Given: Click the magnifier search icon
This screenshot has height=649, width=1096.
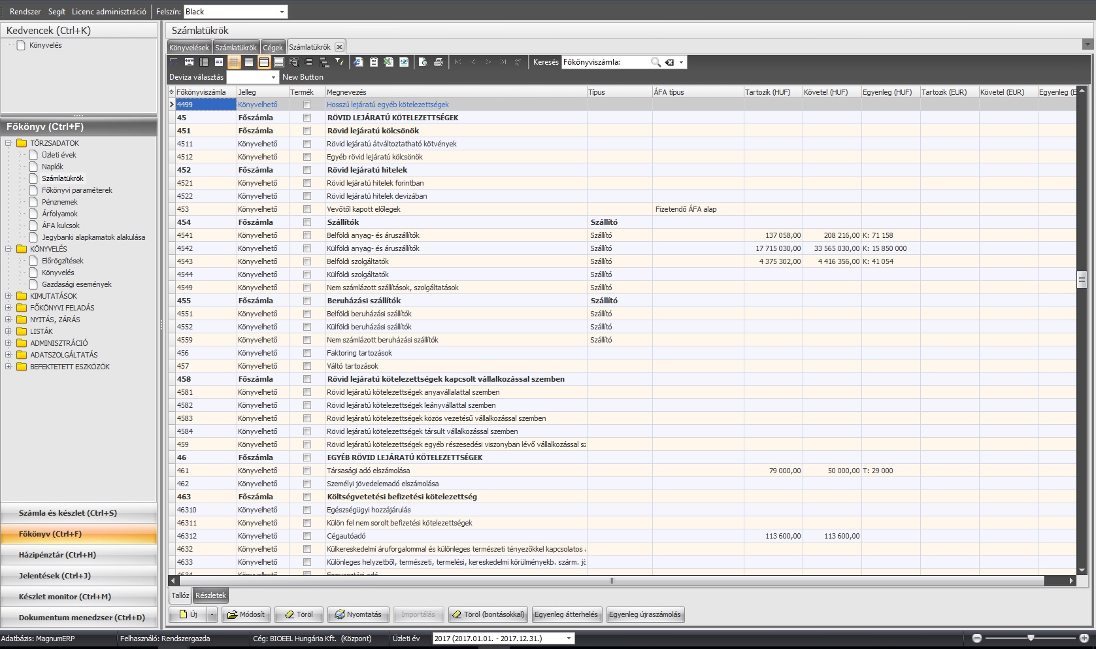Looking at the screenshot, I should [656, 62].
